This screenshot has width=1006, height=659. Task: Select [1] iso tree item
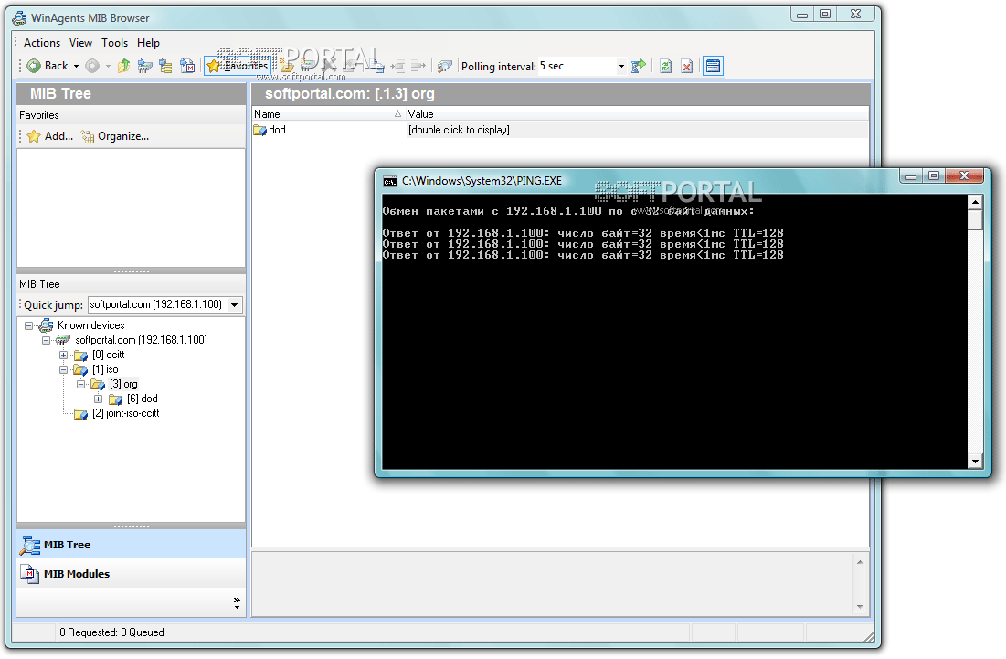point(105,369)
